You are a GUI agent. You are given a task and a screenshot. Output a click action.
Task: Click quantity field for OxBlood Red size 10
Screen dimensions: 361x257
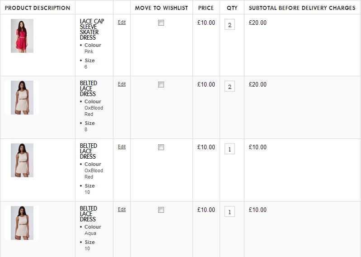[x=230, y=149]
